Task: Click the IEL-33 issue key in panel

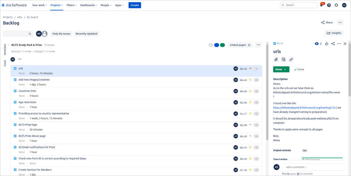Action: tap(280, 43)
